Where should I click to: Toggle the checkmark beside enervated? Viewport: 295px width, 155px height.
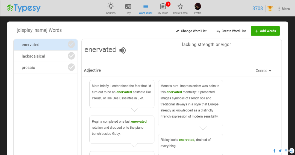pos(71,45)
